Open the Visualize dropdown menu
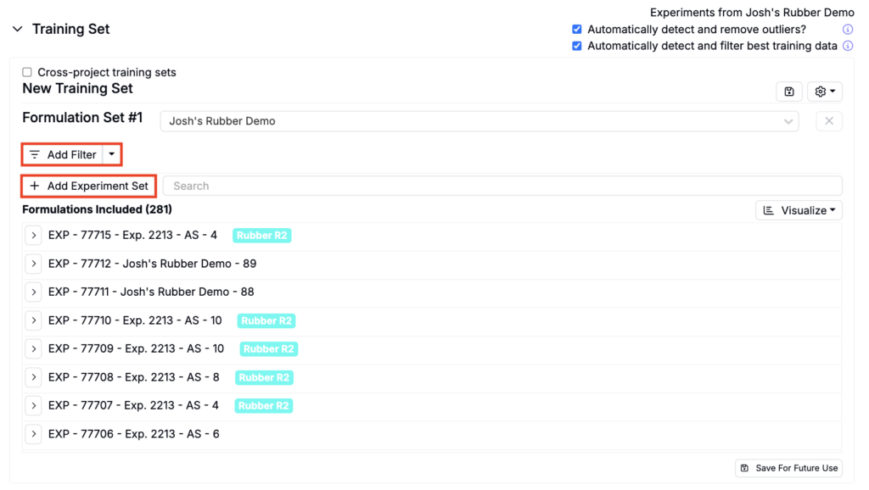Image resolution: width=869 pixels, height=490 pixels. (799, 210)
